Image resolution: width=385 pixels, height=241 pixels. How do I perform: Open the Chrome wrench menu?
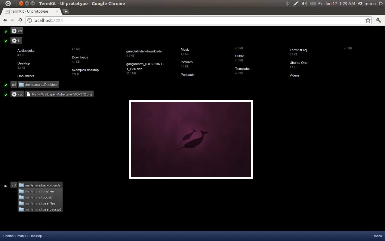378,20
